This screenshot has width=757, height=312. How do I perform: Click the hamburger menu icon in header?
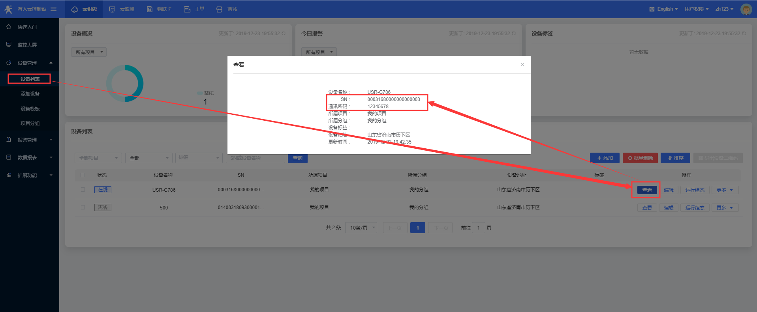click(53, 9)
